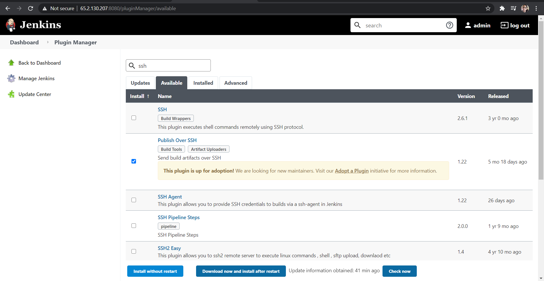Image resolution: width=544 pixels, height=281 pixels.
Task: Open the Updates tab
Action: [140, 83]
